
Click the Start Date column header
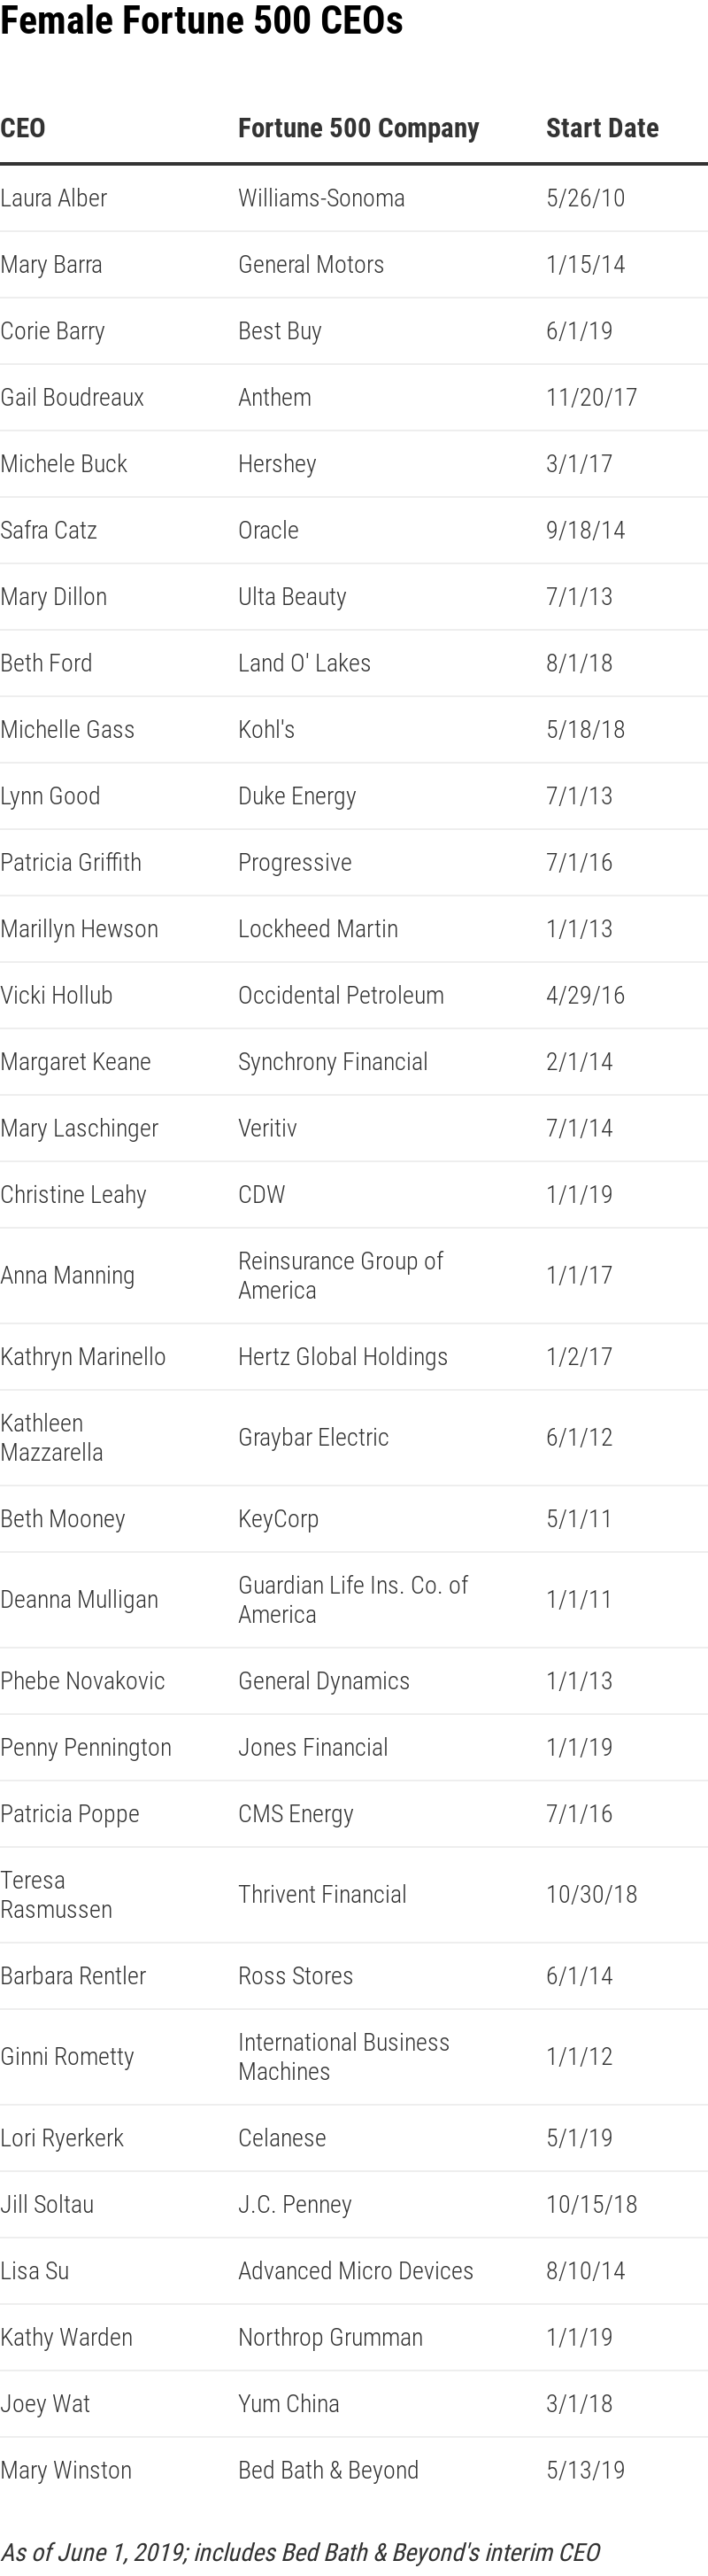point(602,128)
